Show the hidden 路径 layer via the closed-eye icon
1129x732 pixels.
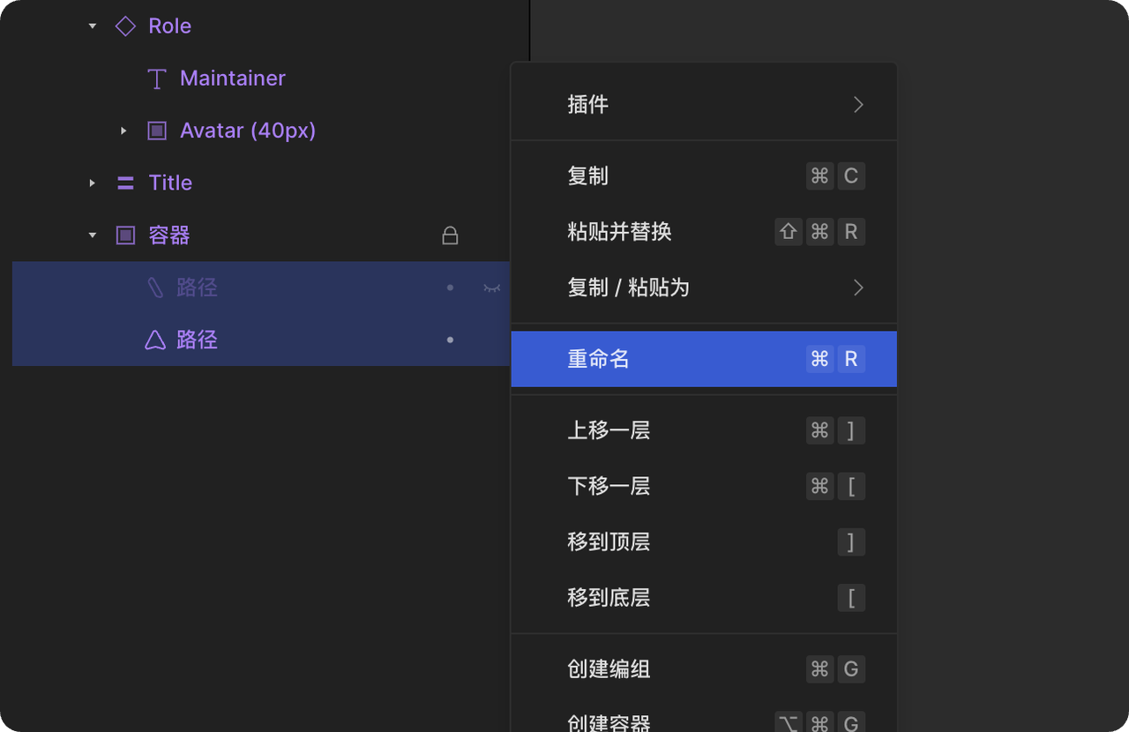pos(492,288)
